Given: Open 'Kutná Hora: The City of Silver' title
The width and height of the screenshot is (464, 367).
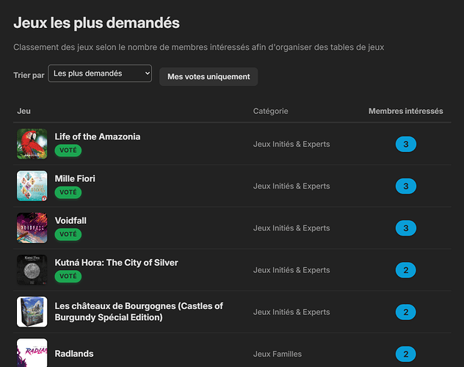Looking at the screenshot, I should tap(116, 263).
